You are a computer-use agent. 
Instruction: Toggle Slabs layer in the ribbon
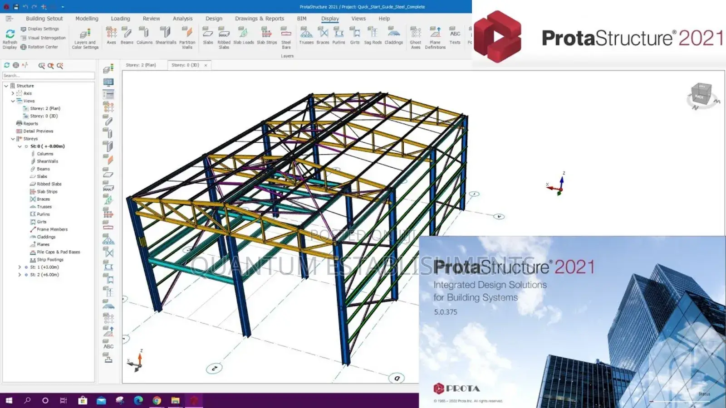pyautogui.click(x=208, y=36)
